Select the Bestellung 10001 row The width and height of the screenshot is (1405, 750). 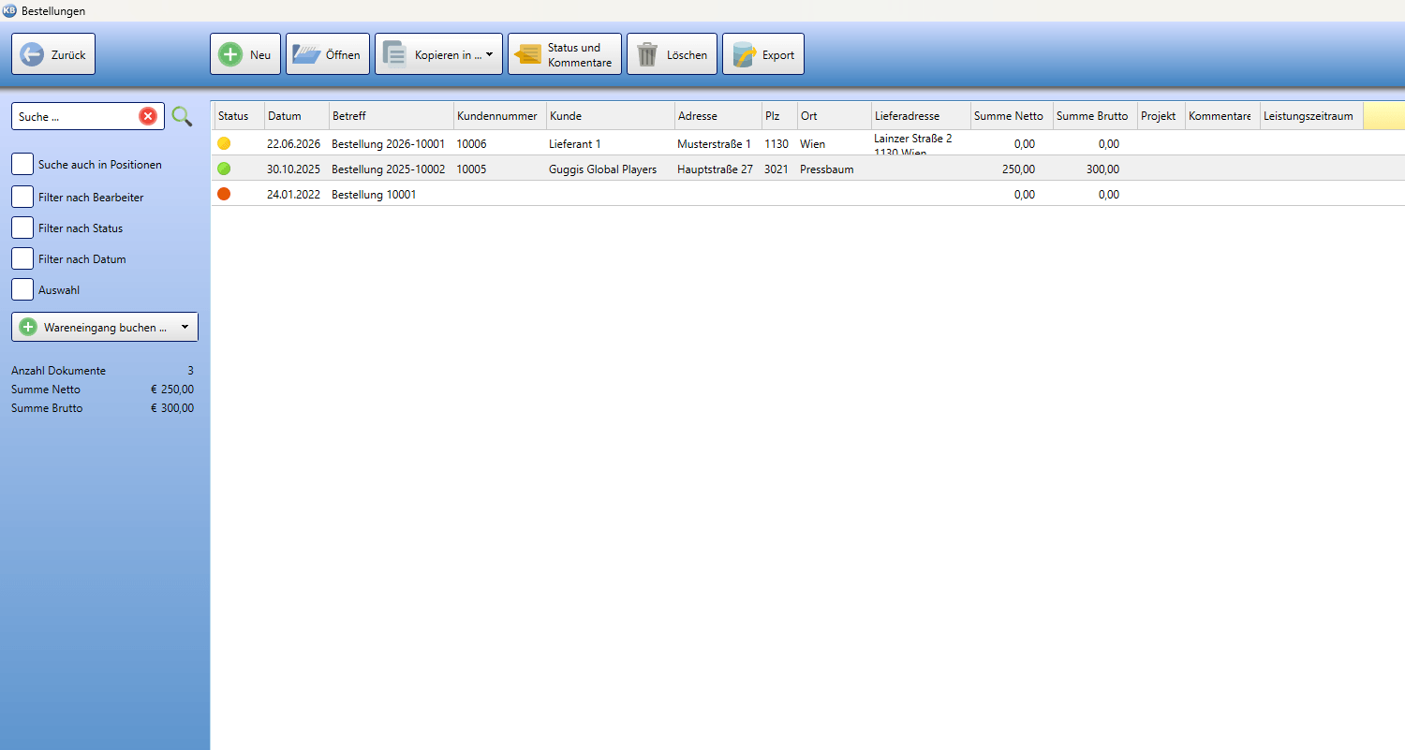click(x=807, y=194)
